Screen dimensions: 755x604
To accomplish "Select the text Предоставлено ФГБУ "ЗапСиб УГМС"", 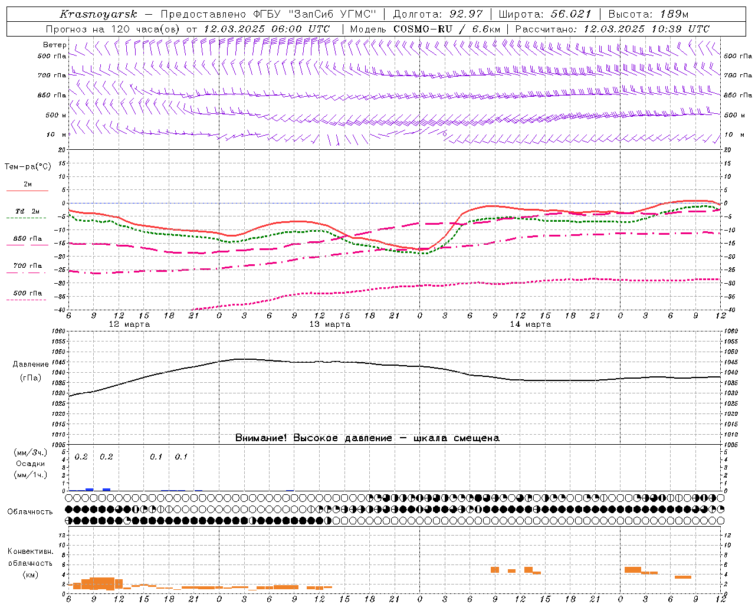I will [x=268, y=14].
